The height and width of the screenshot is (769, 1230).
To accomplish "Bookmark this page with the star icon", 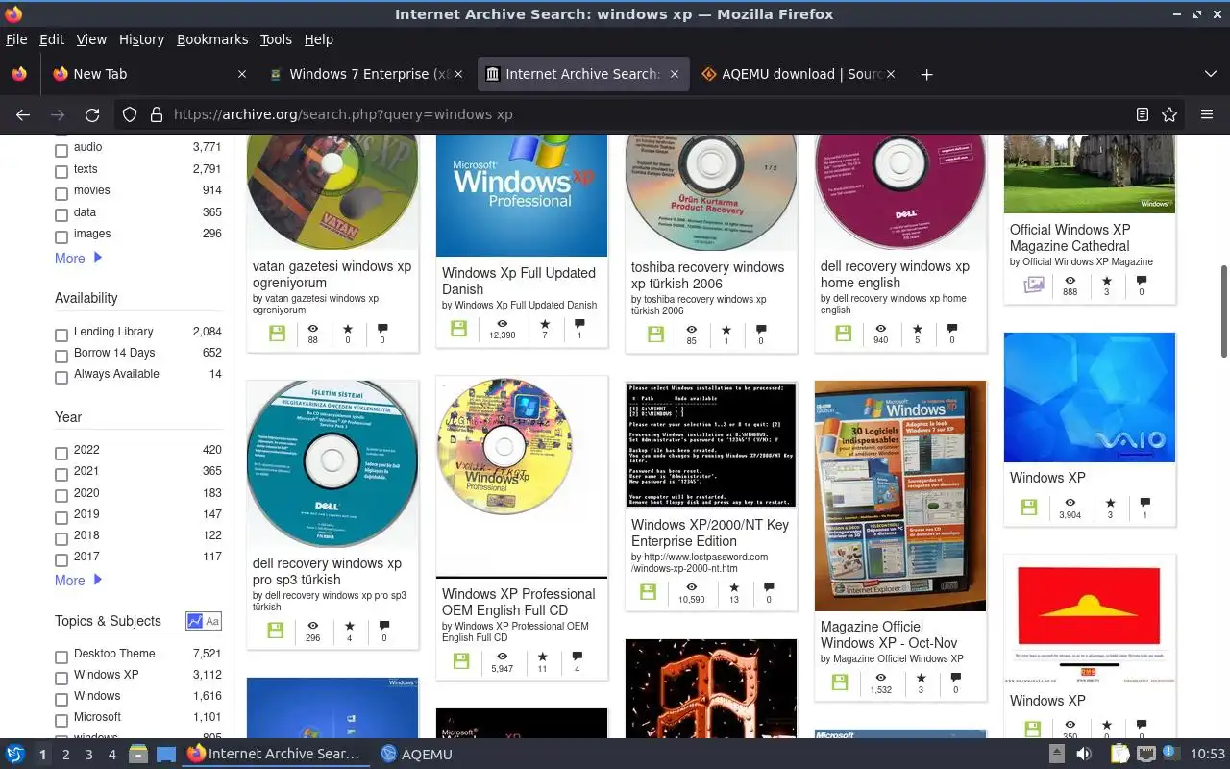I will (x=1169, y=114).
